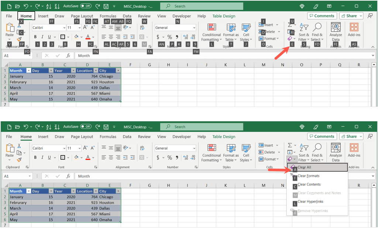Click the Comments button in the lower window

[x=322, y=136]
